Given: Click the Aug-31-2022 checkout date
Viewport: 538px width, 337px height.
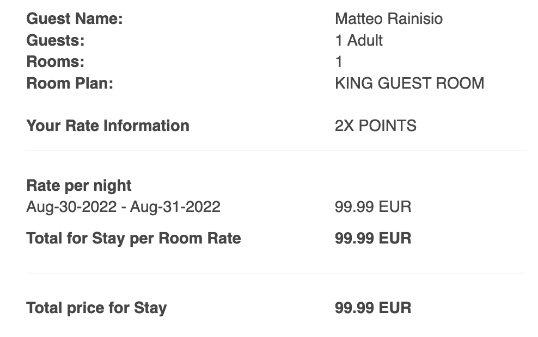Looking at the screenshot, I should 175,207.
